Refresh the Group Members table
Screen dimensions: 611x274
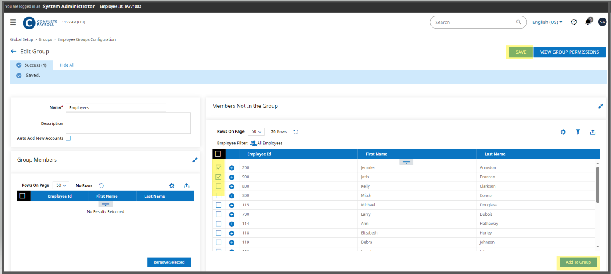click(101, 185)
